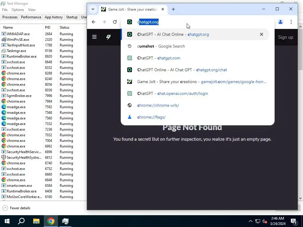Open Chrome's profile avatar icon
The width and height of the screenshot is (303, 227).
(x=281, y=22)
